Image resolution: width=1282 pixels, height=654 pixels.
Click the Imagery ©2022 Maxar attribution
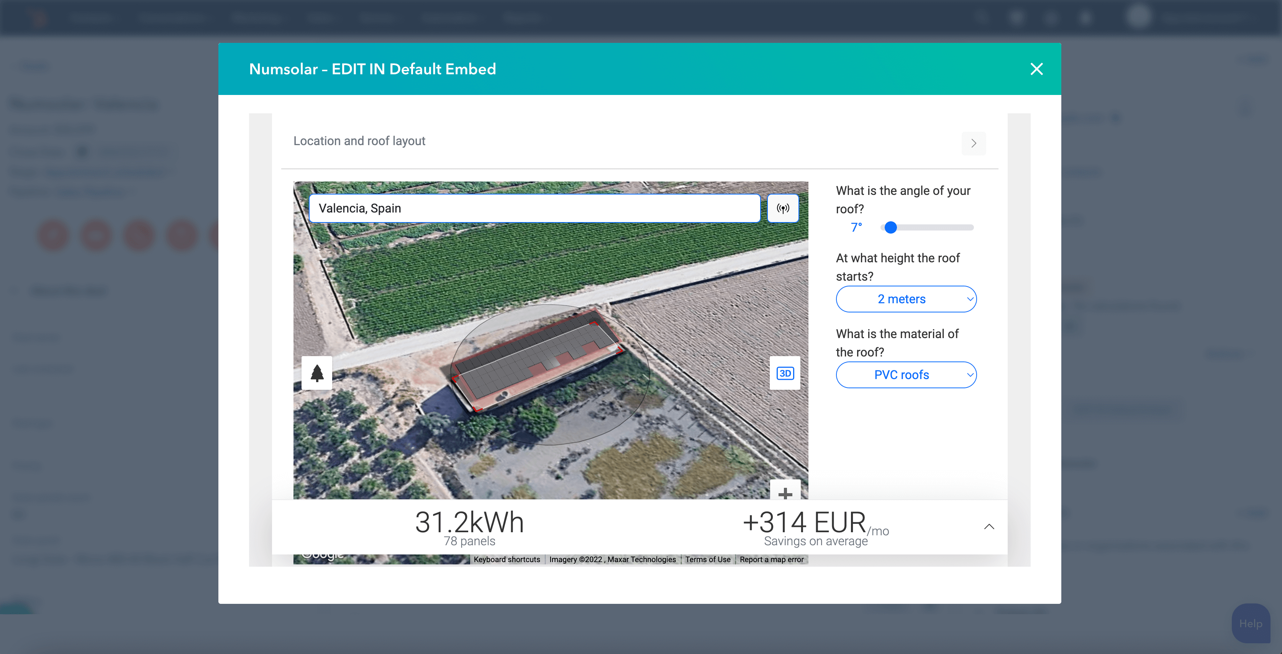point(613,559)
